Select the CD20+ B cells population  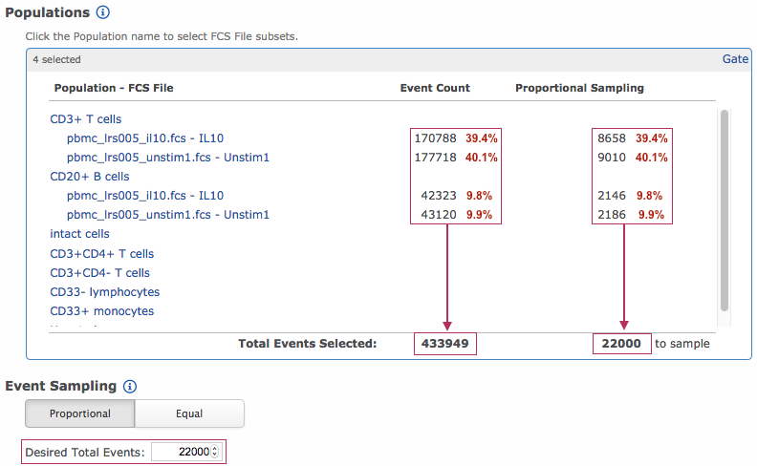pyautogui.click(x=90, y=177)
